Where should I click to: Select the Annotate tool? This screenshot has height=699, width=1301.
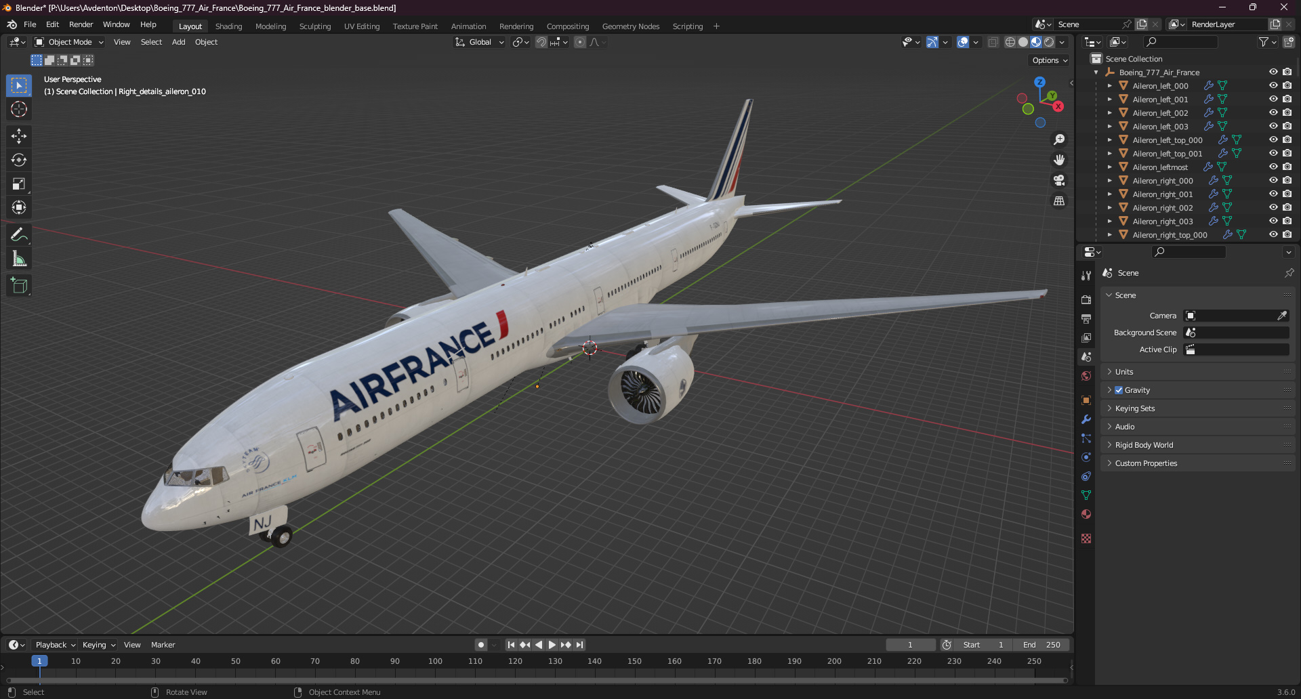[19, 235]
